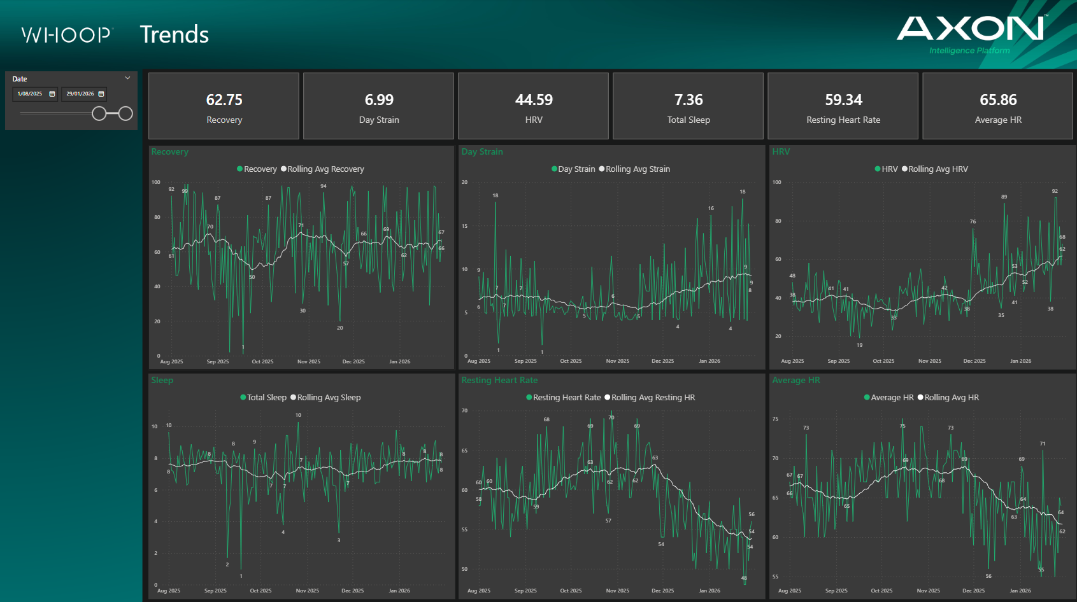Click the Rolling Avg Strain legend marker
1077x602 pixels.
(601, 169)
